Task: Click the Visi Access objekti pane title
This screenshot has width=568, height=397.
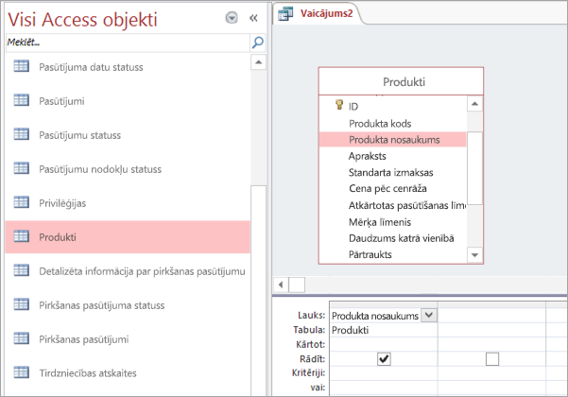Action: [82, 19]
